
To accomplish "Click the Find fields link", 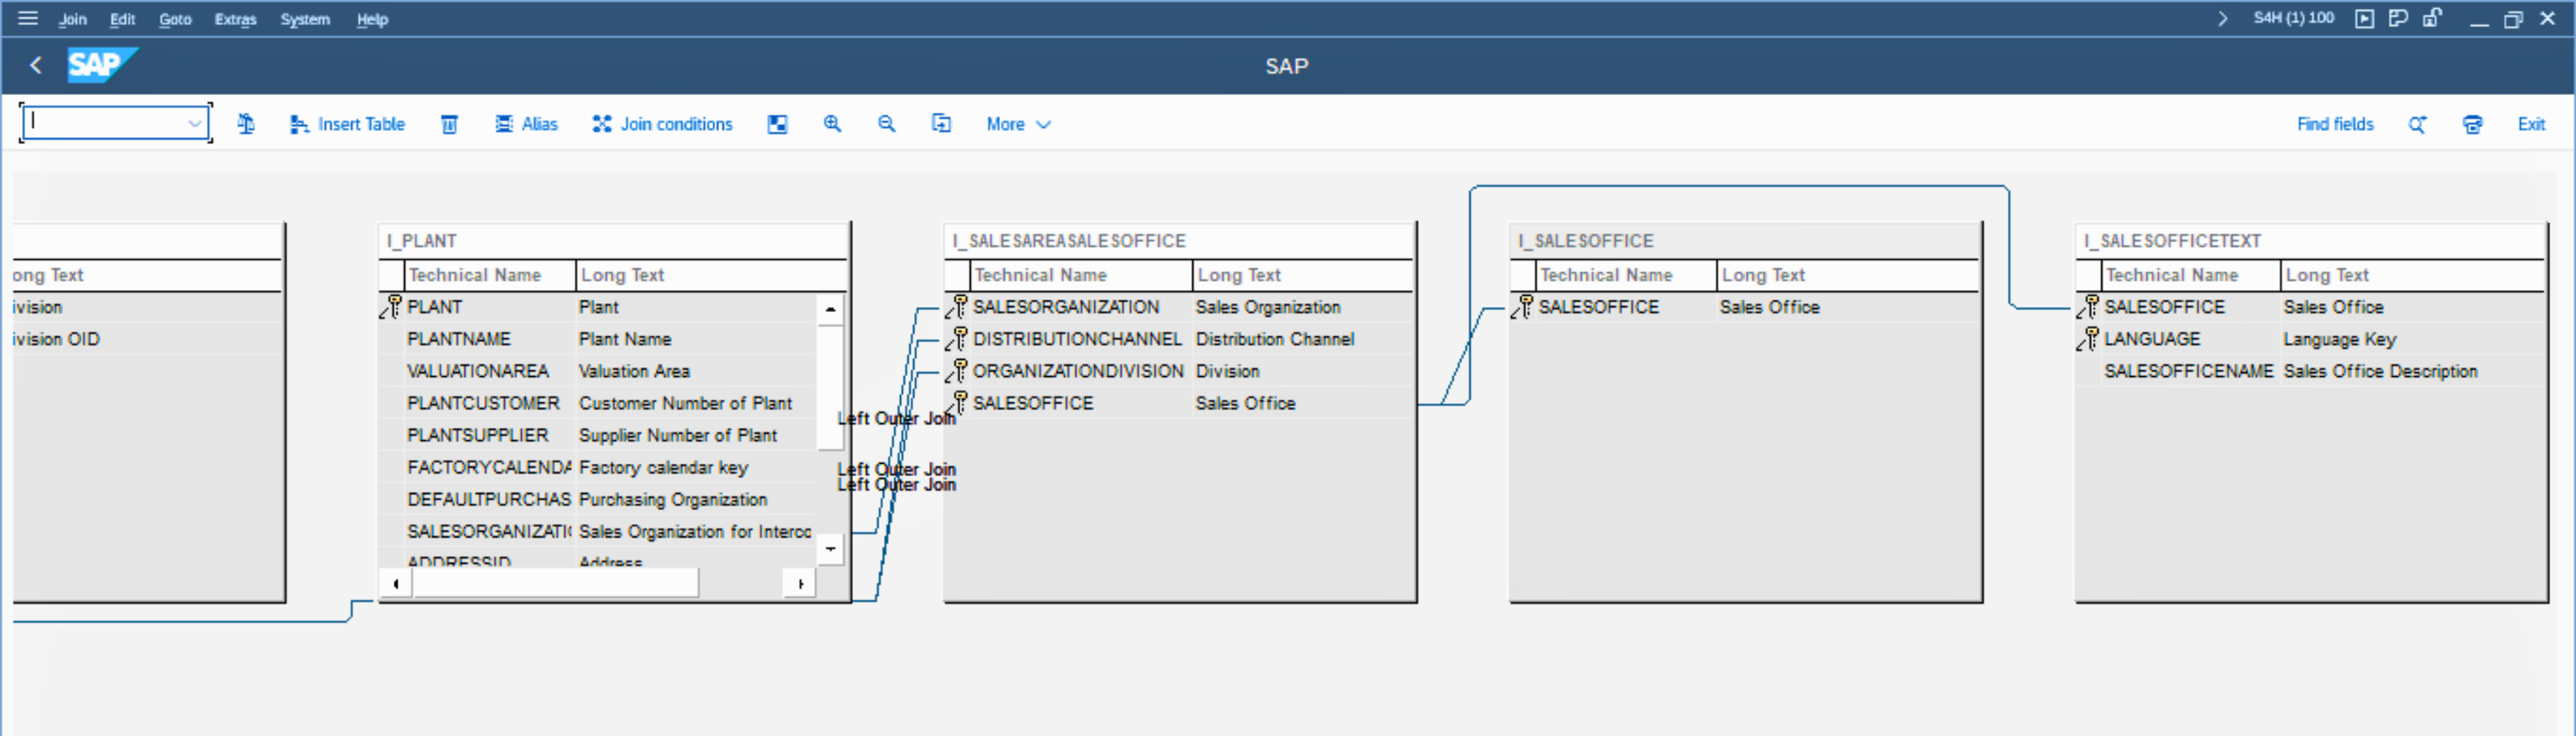I will pyautogui.click(x=2334, y=124).
